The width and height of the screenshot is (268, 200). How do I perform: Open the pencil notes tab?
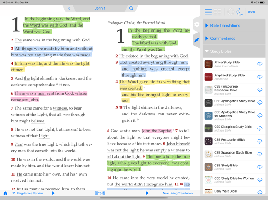[197, 40]
